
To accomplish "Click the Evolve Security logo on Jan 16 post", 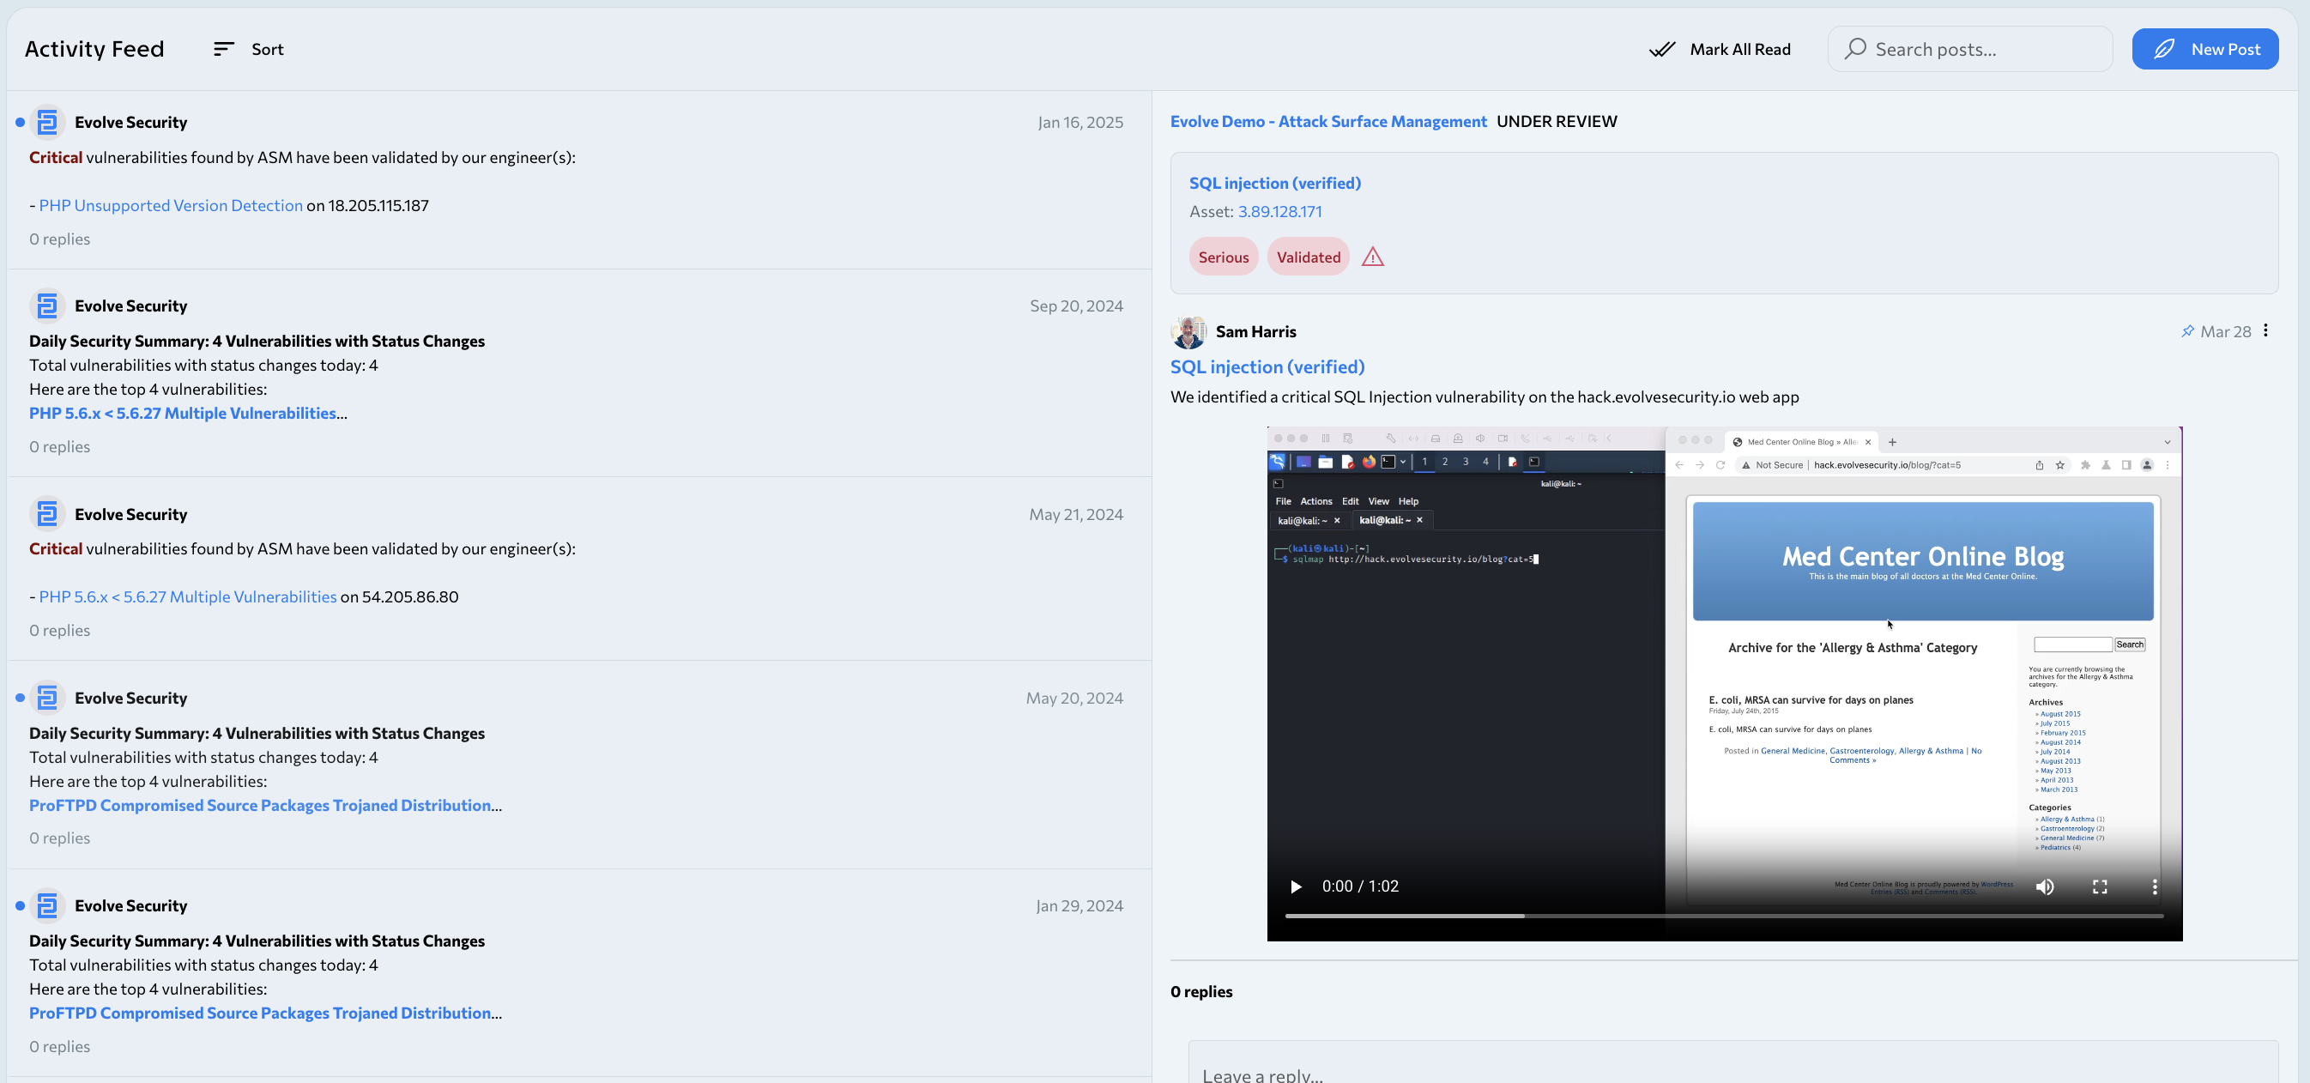I will 48,122.
